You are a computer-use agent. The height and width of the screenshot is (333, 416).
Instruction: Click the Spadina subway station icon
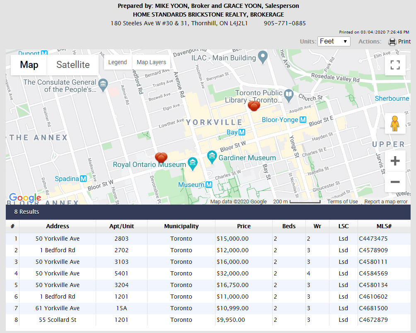pos(83,179)
